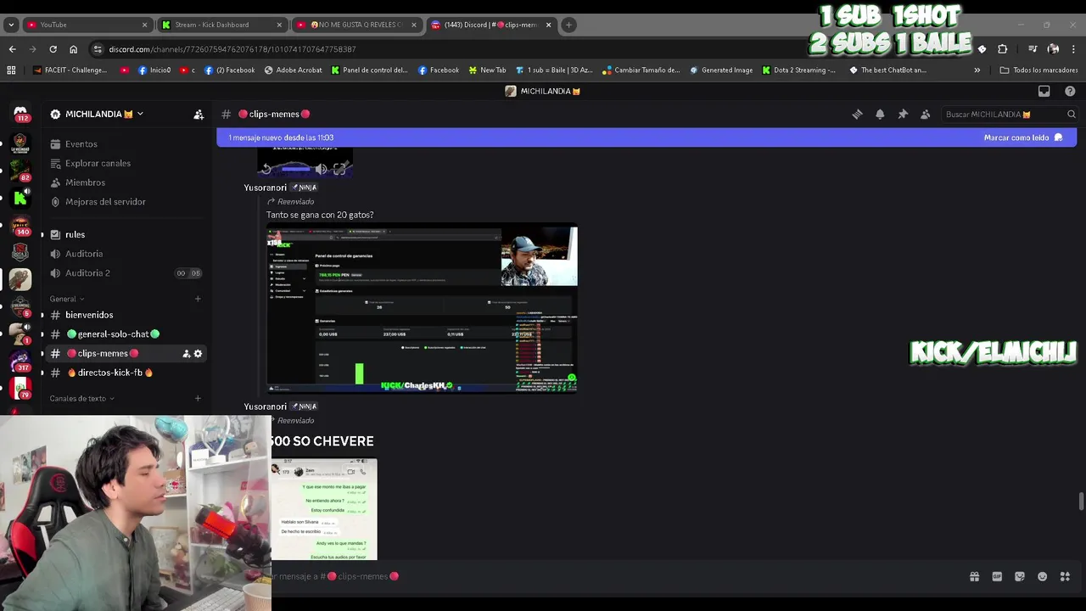Image resolution: width=1086 pixels, height=611 pixels.
Task: Open Miembros in server sidebar
Action: (126, 182)
